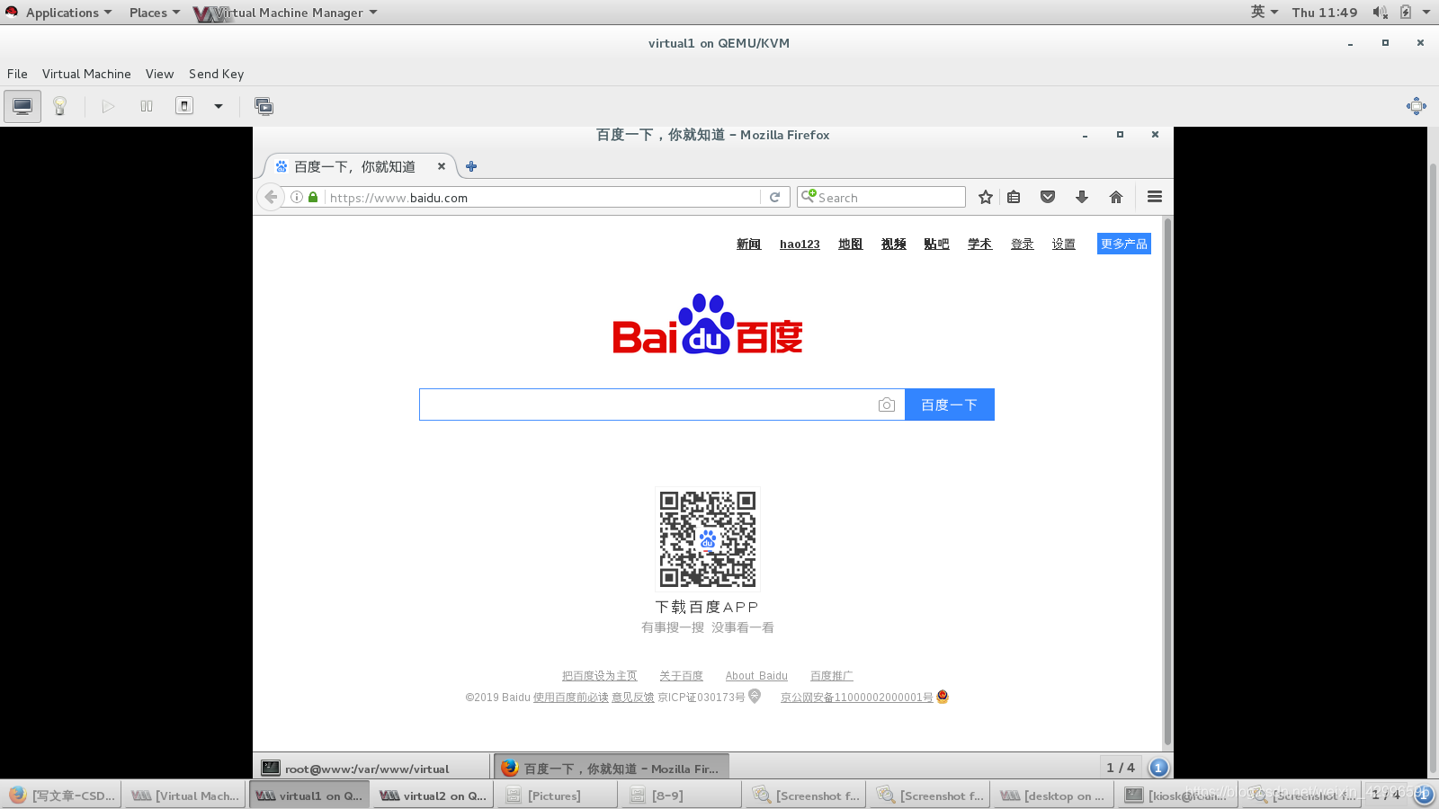Click the shutdown button in virt-manager toolbar

point(183,105)
